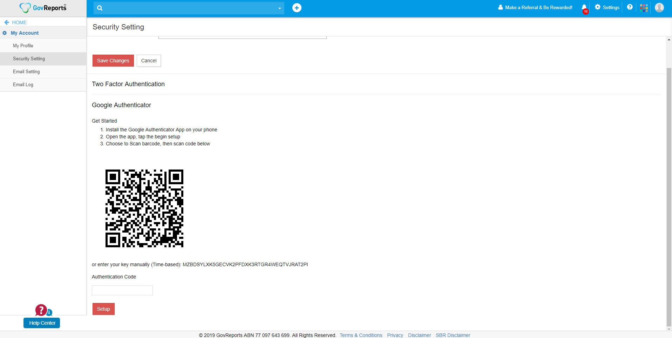Screen dimensions: 672x338
Task: Click the Security Setting page title
Action: coord(118,27)
